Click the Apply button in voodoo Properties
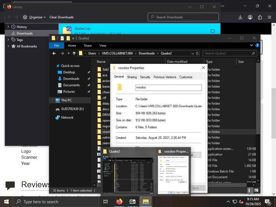The width and height of the screenshot is (276, 207). click(196, 188)
